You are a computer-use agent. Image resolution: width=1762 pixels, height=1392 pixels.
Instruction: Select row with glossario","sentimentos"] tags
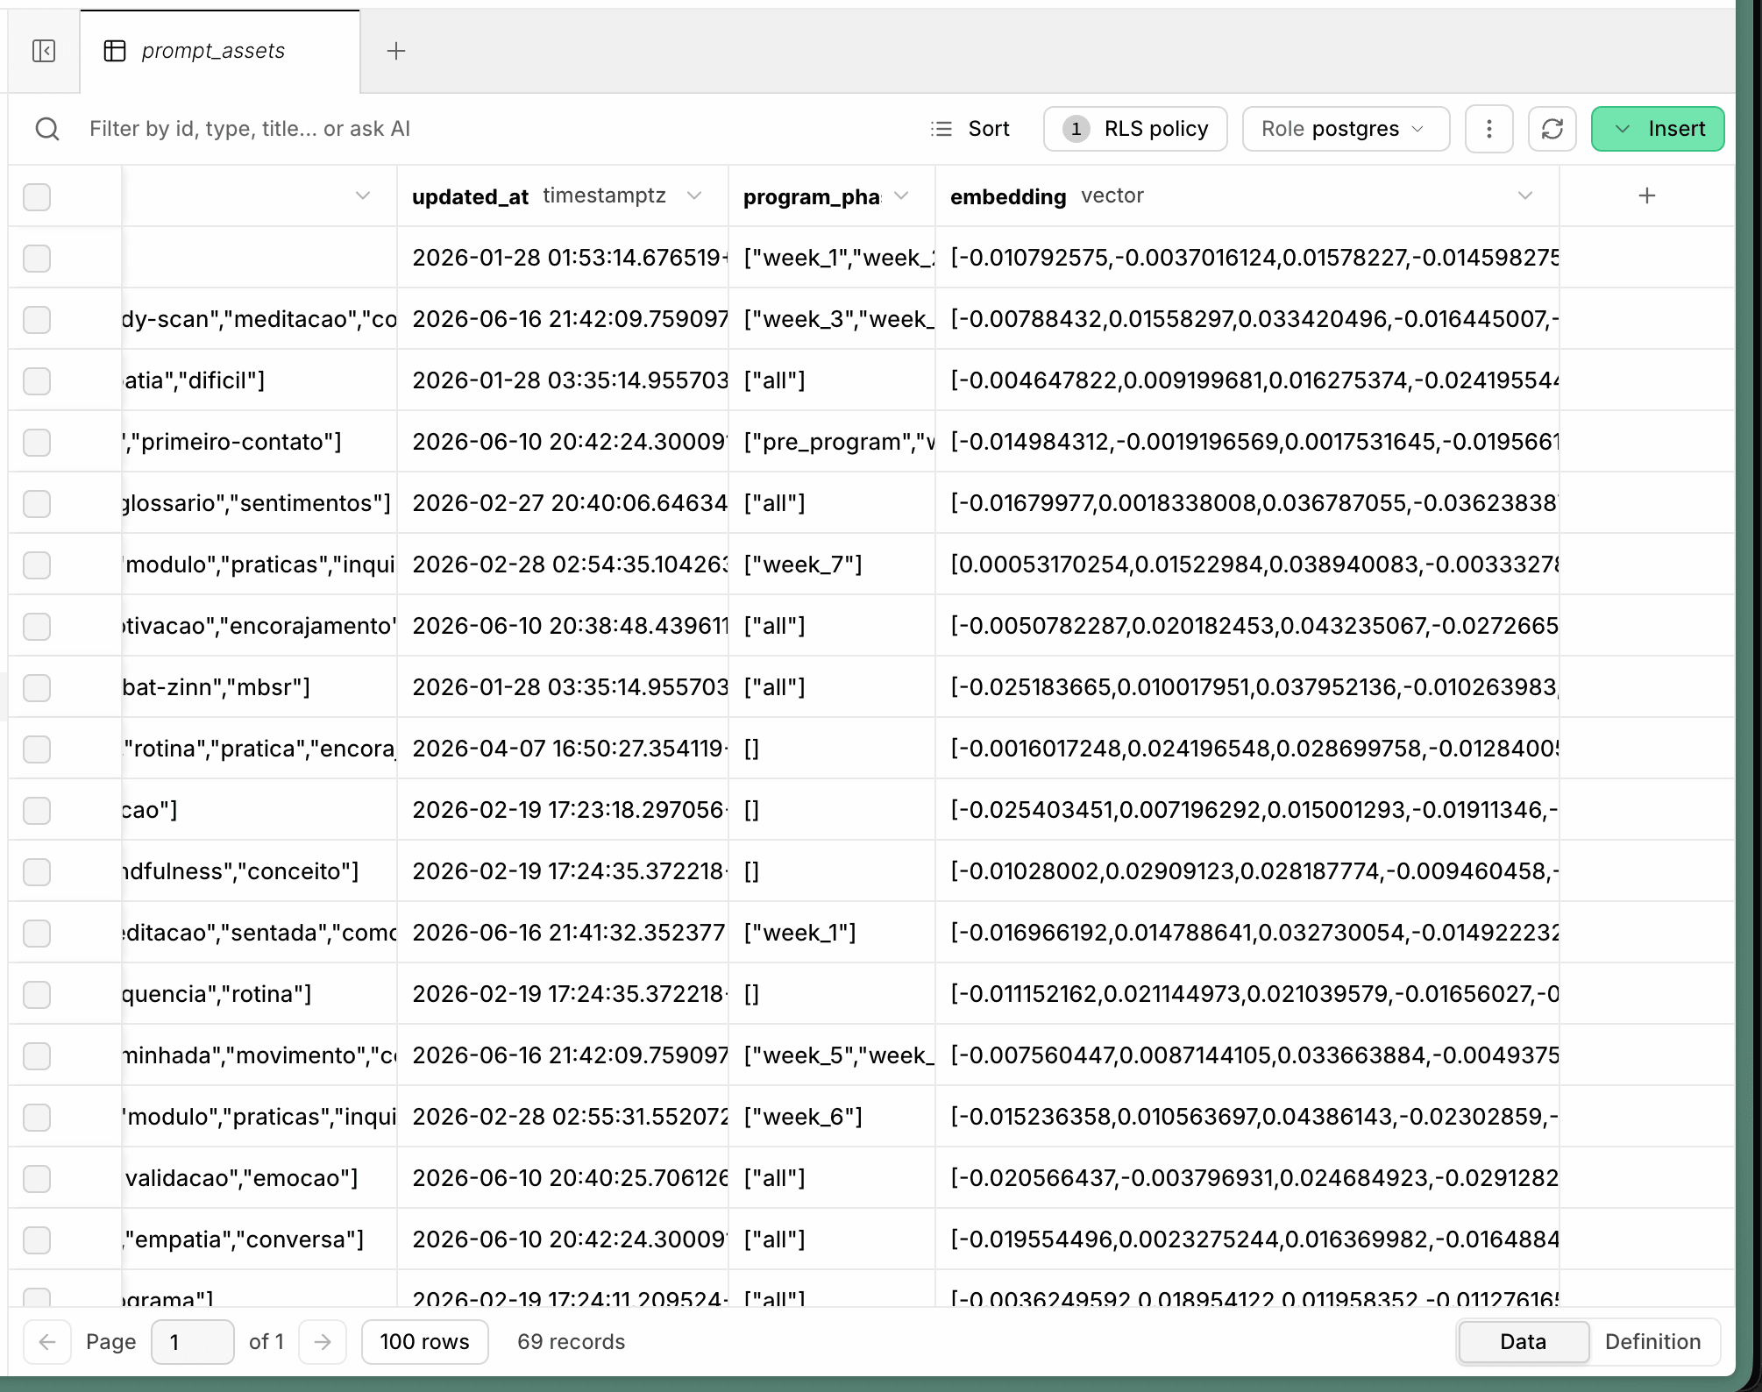point(37,503)
